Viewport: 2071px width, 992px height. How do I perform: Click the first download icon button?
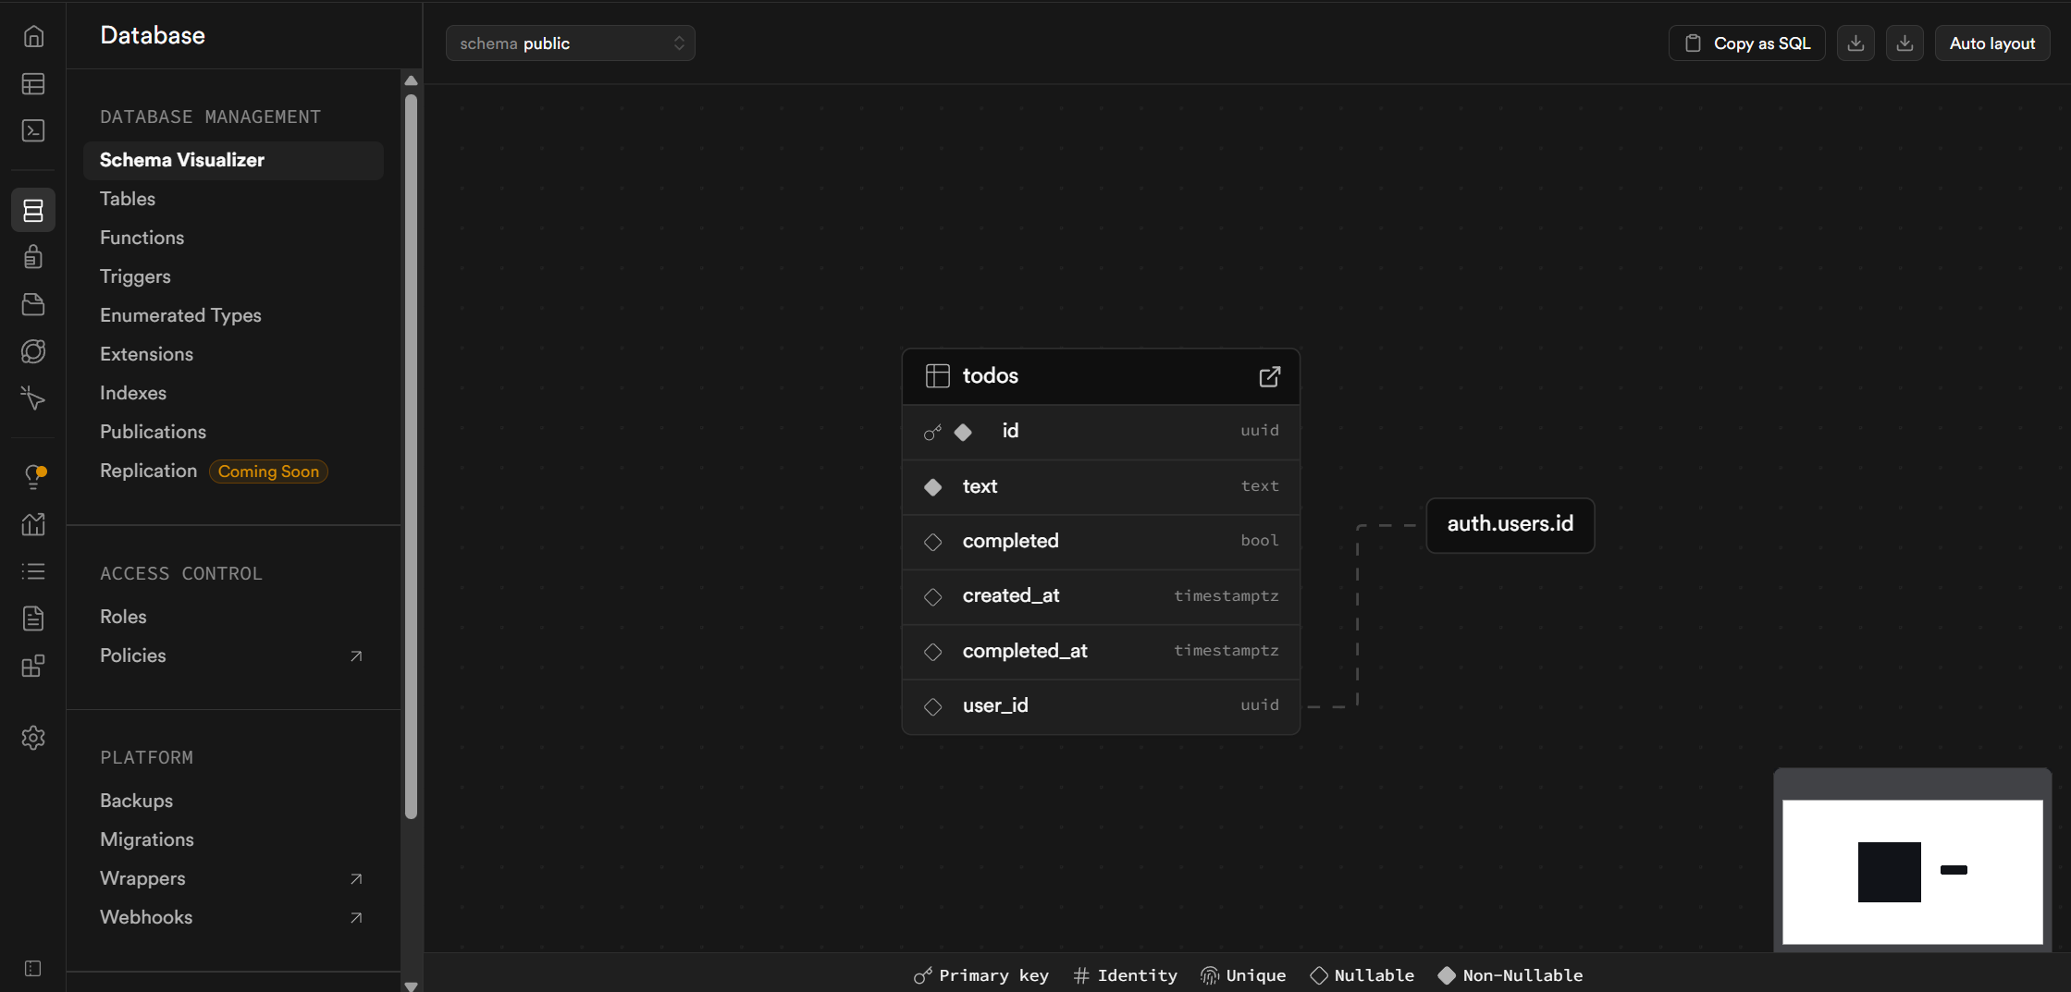click(1855, 43)
